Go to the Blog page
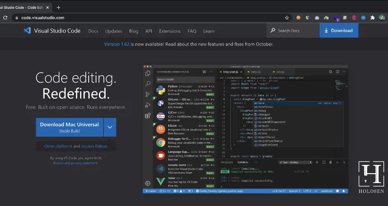The height and width of the screenshot is (206, 388). coord(134,31)
